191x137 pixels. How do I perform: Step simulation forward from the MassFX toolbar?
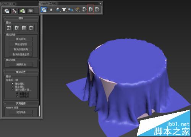97,10
